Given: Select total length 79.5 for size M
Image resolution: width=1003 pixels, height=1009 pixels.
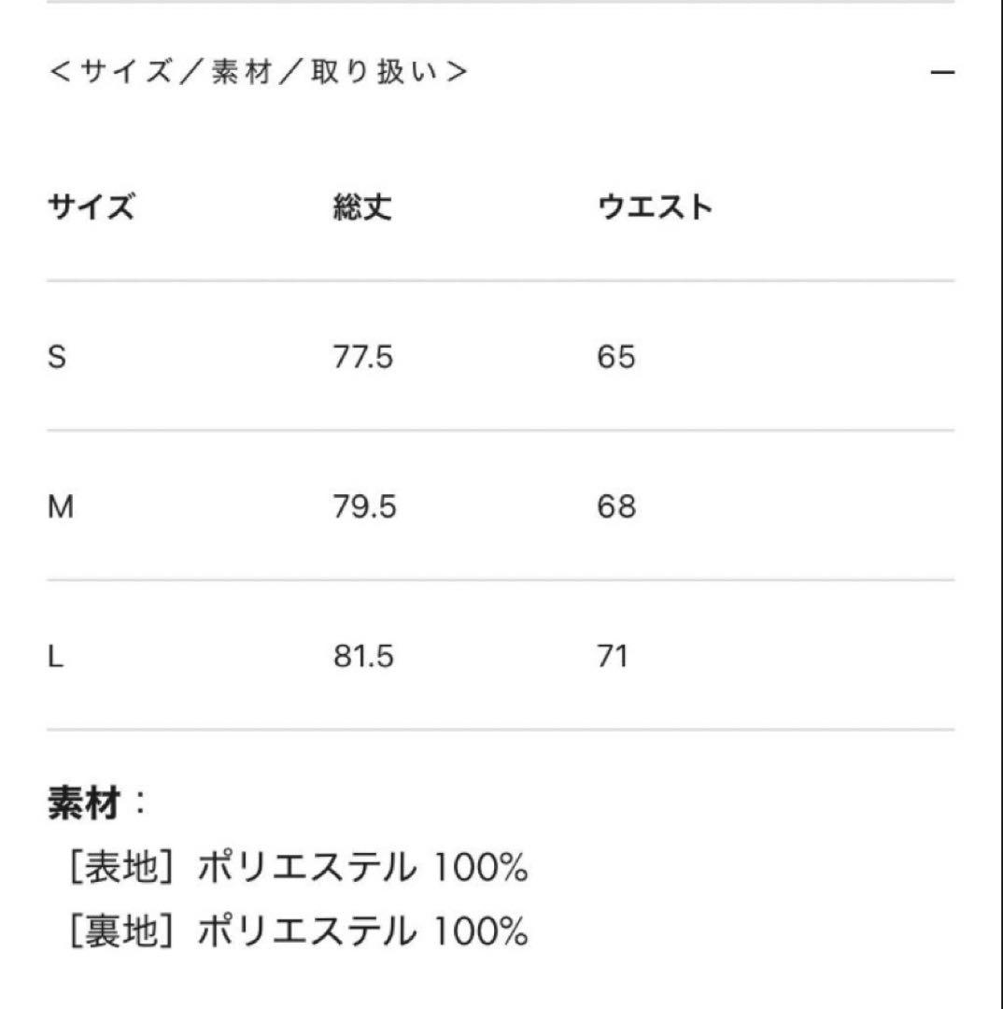Looking at the screenshot, I should pos(362,507).
